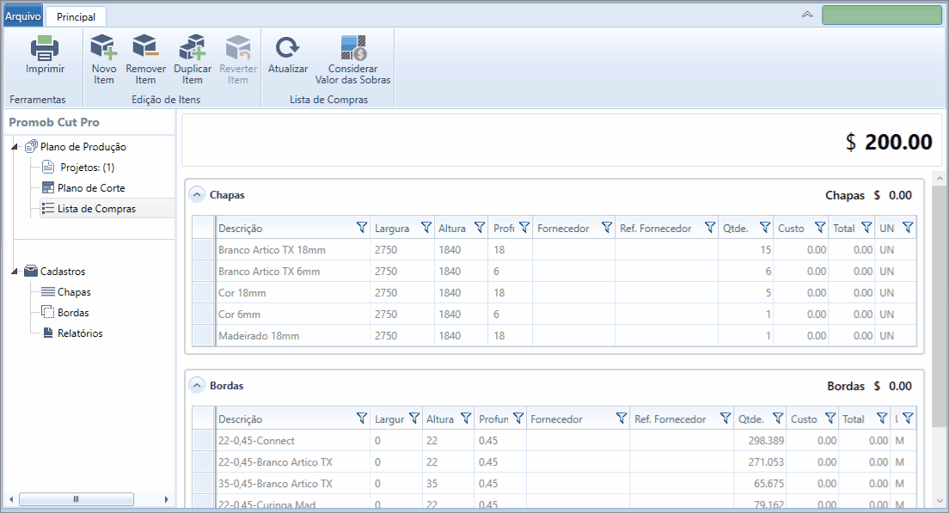Select row Branco Artico TX 6mm
Image resolution: width=949 pixels, height=513 pixels.
(x=554, y=272)
